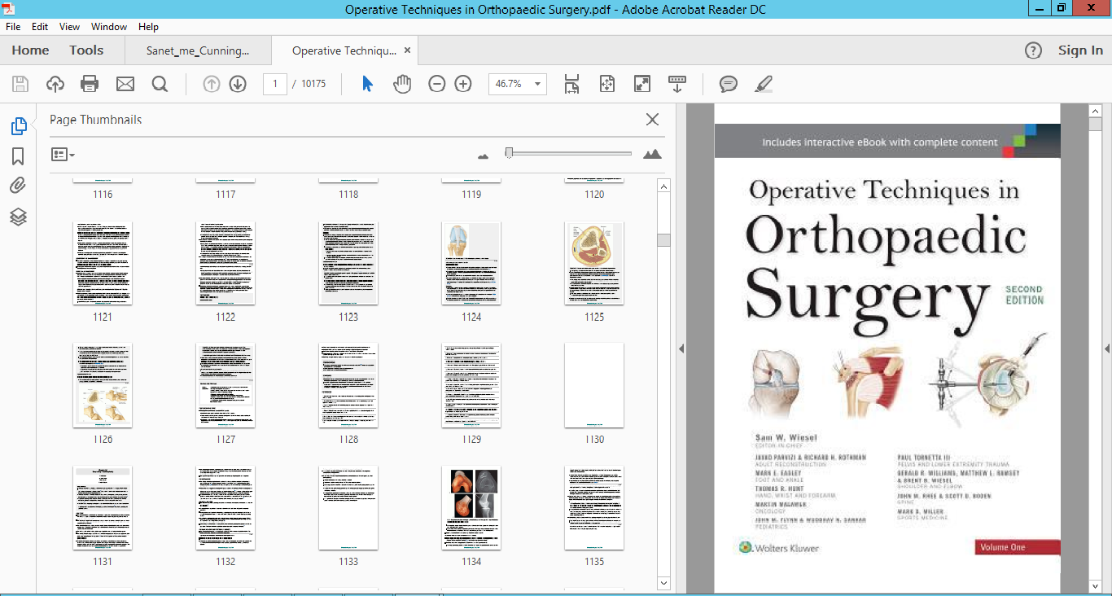Expand the right tools pane arrow

click(1107, 348)
